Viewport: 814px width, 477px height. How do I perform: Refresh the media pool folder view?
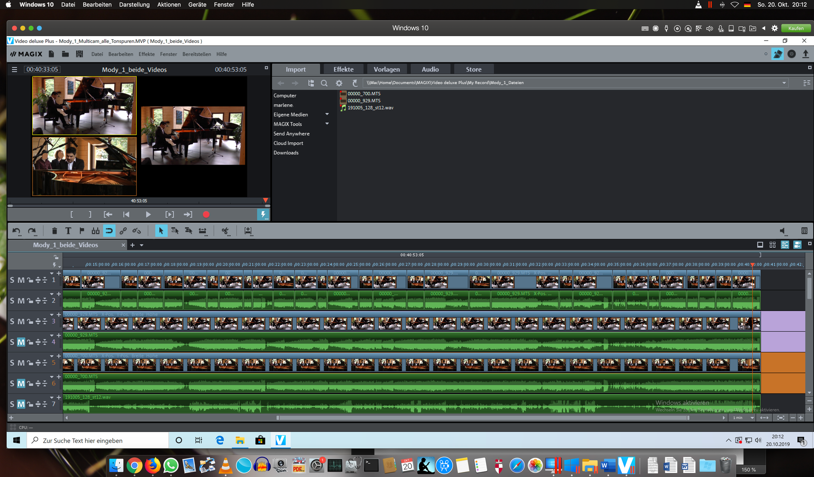pyautogui.click(x=355, y=83)
